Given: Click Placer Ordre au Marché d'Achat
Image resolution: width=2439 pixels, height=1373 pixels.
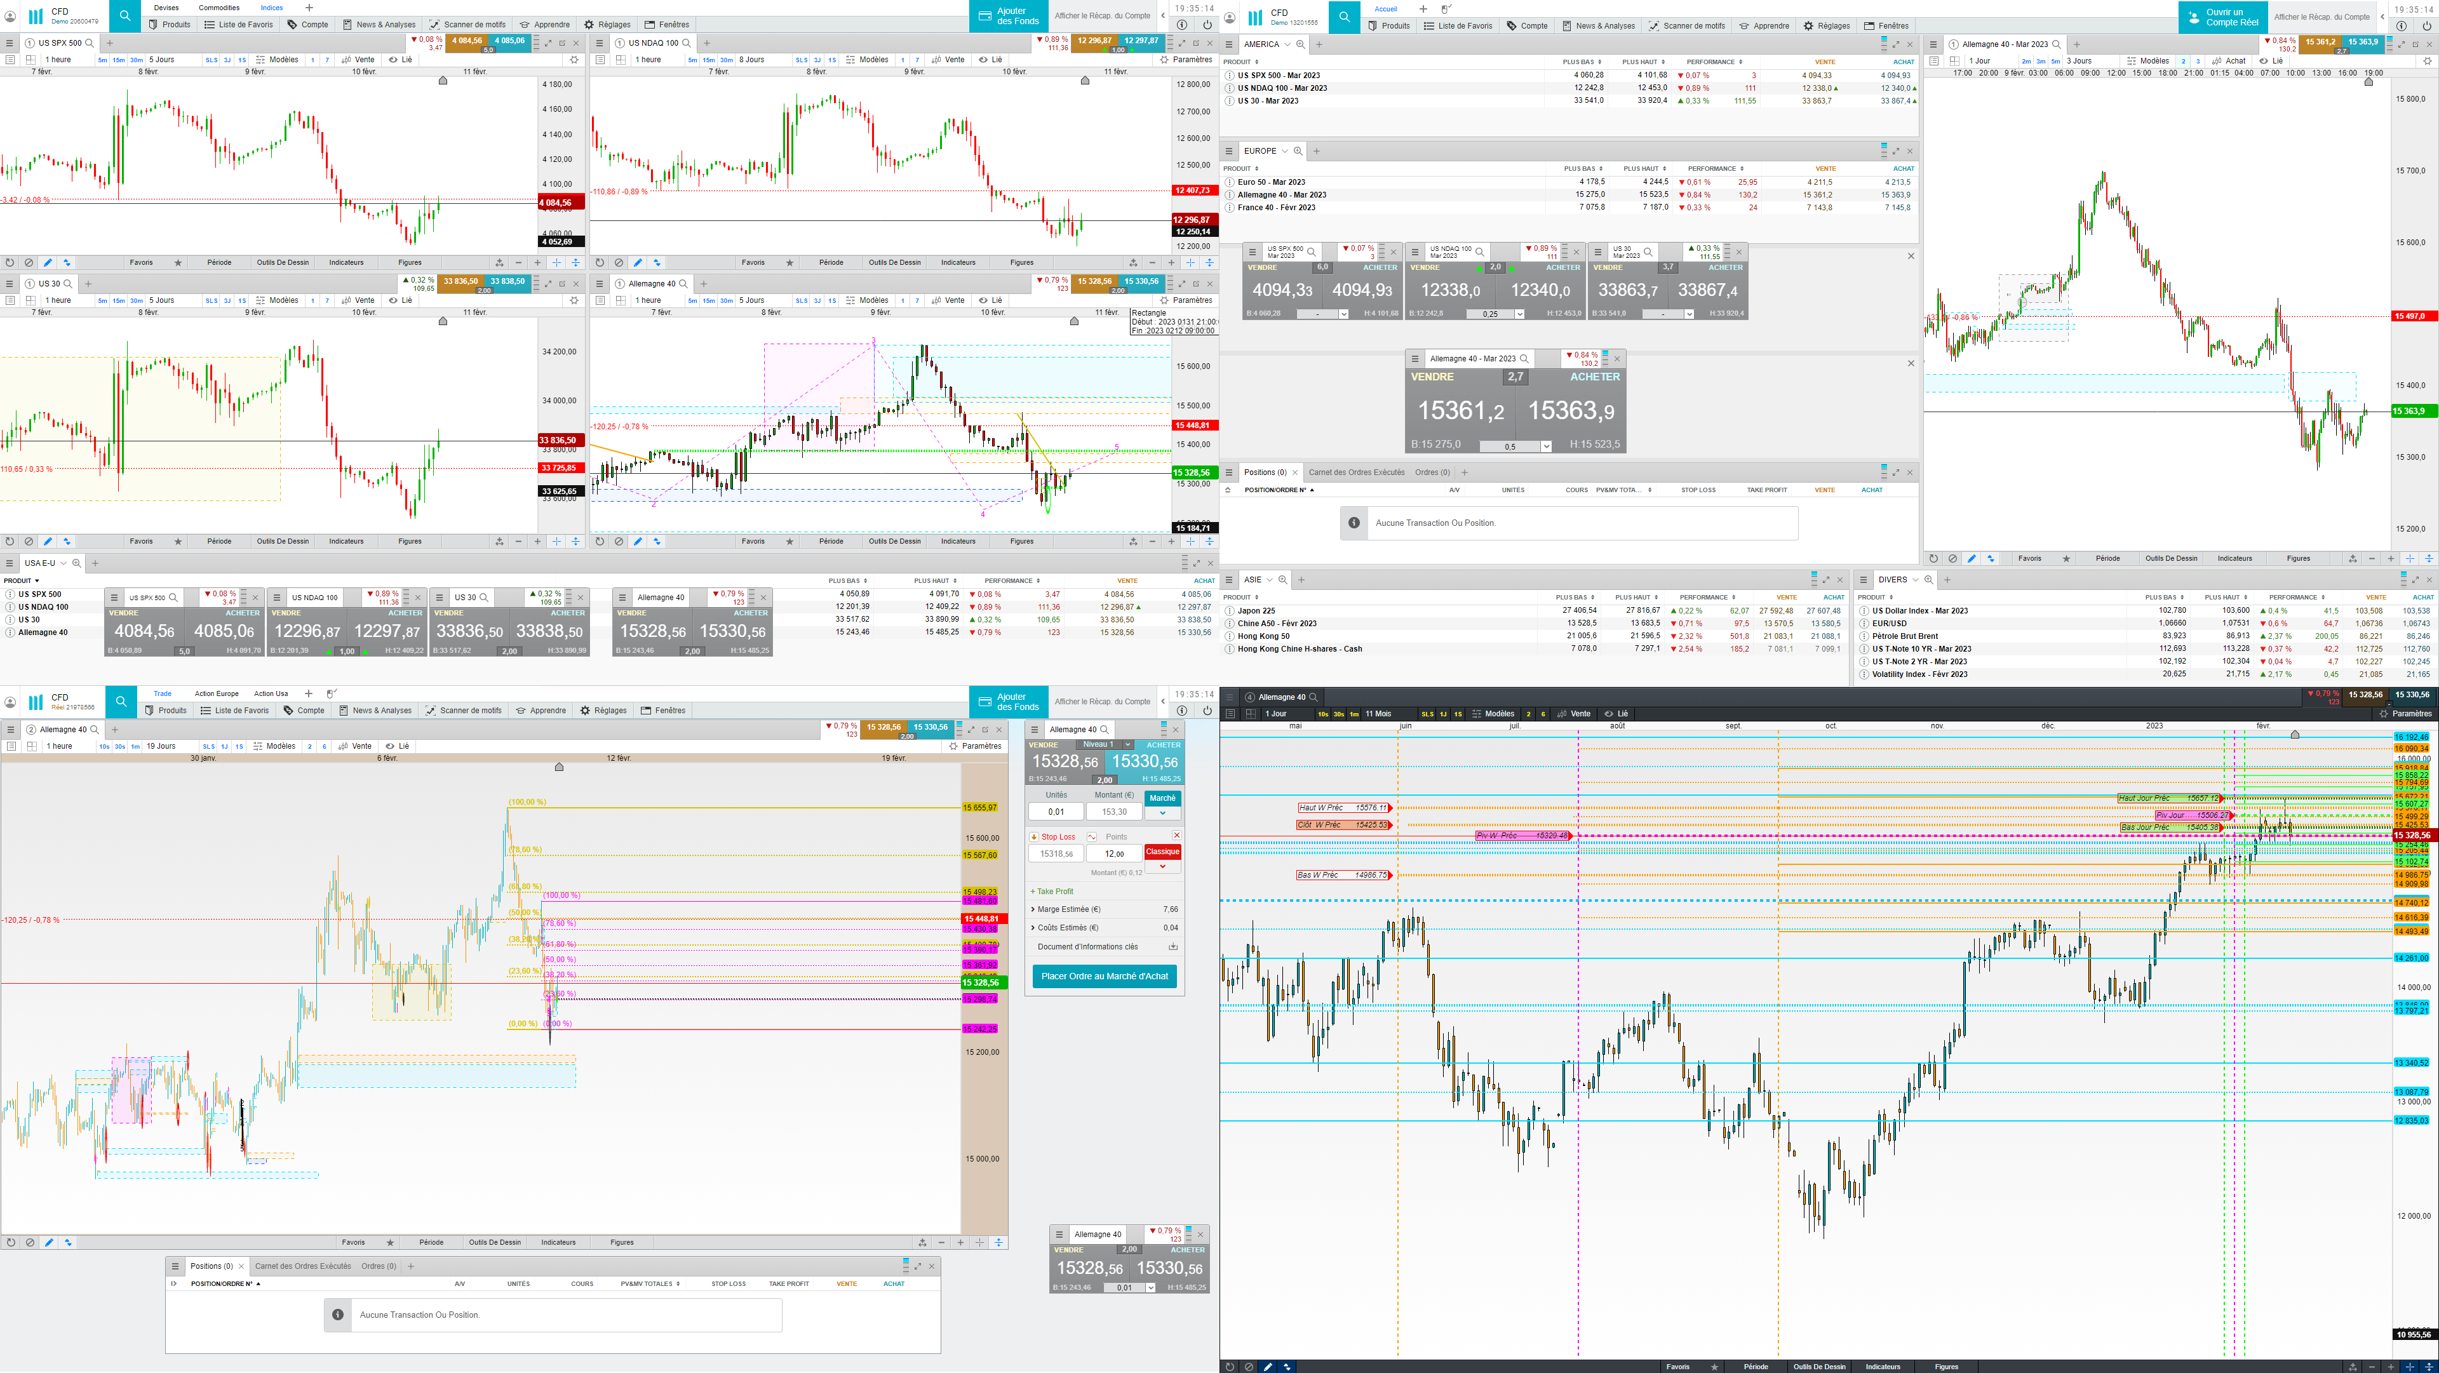Looking at the screenshot, I should pyautogui.click(x=1104, y=976).
